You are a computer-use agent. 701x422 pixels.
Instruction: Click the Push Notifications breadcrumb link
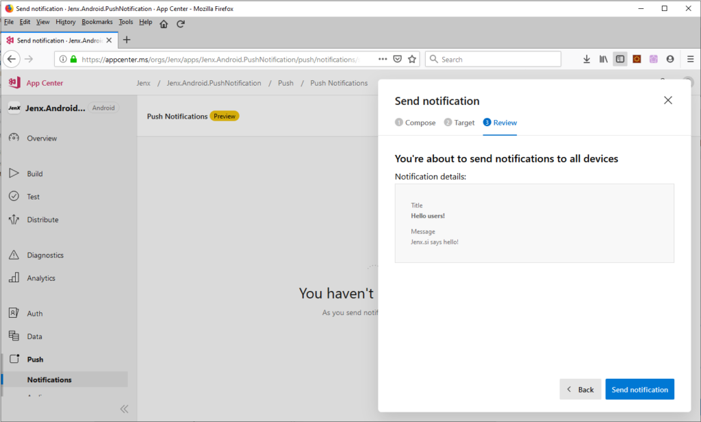tap(339, 84)
